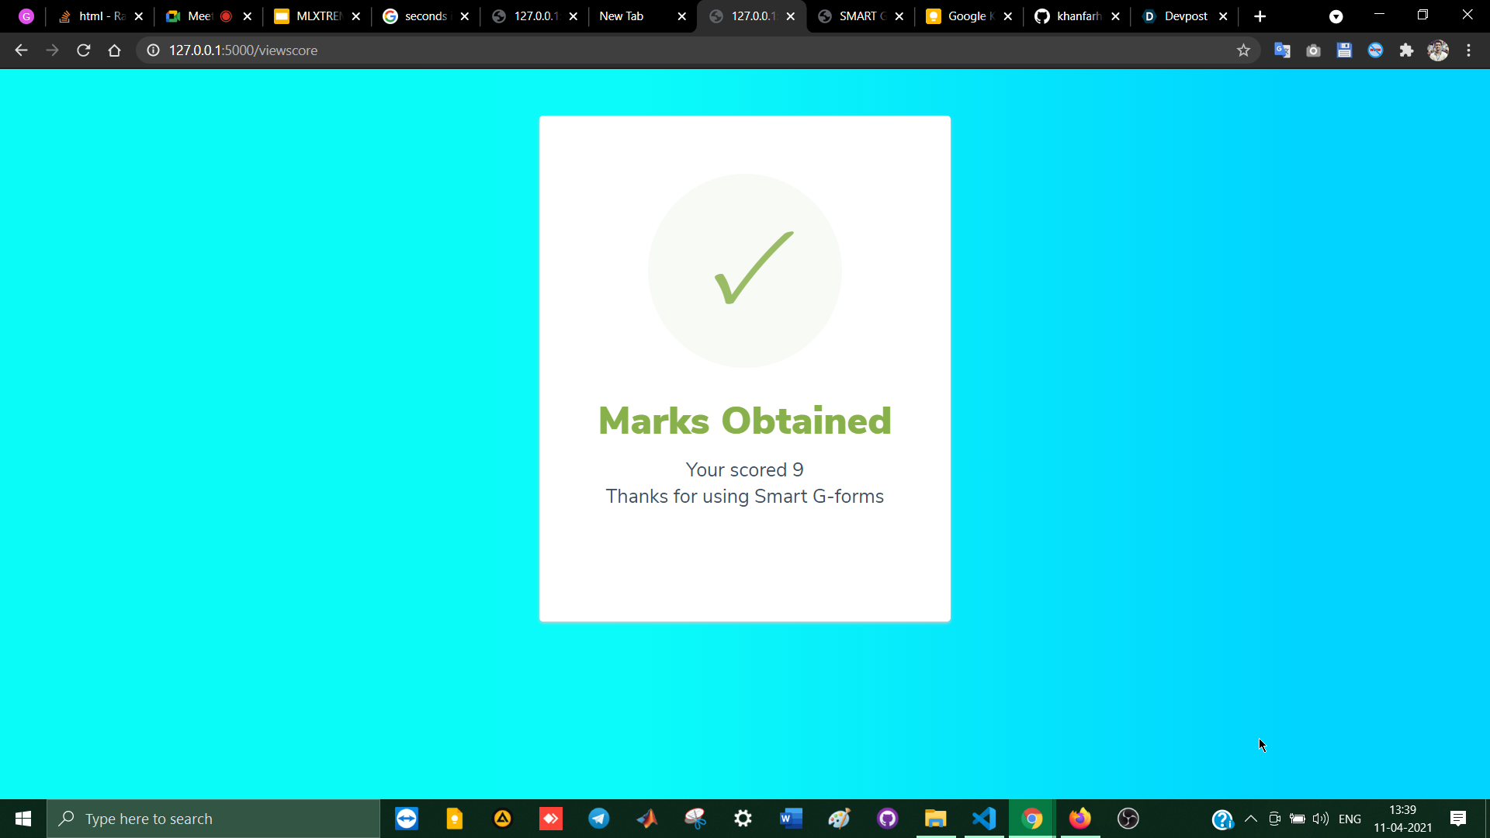
Task: Close the New Tab tab
Action: [681, 16]
